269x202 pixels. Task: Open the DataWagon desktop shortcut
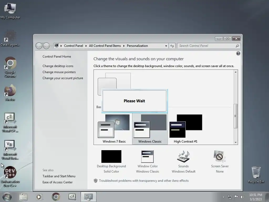10,38
